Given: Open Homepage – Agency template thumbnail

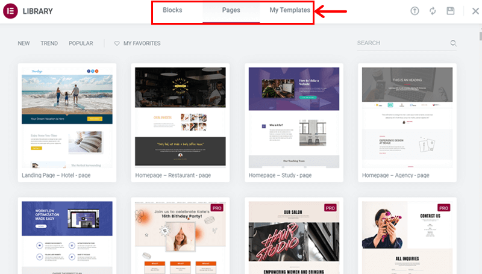Looking at the screenshot, I should 407,117.
